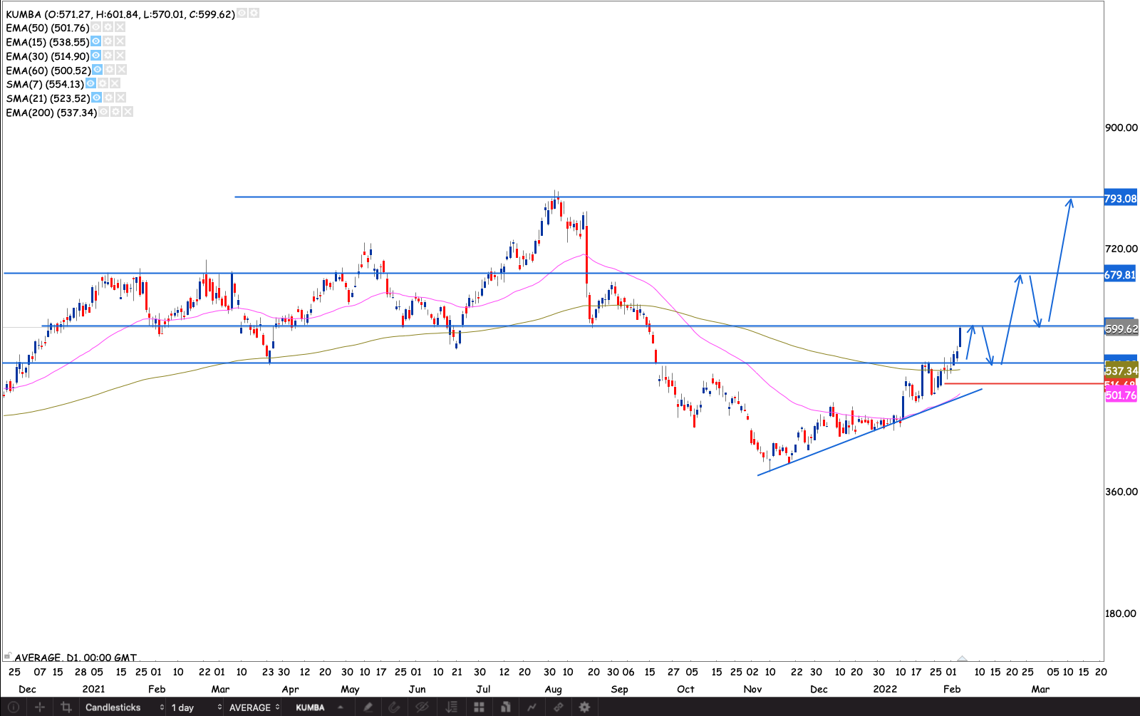Click the crop tool in bottom toolbar

(66, 707)
